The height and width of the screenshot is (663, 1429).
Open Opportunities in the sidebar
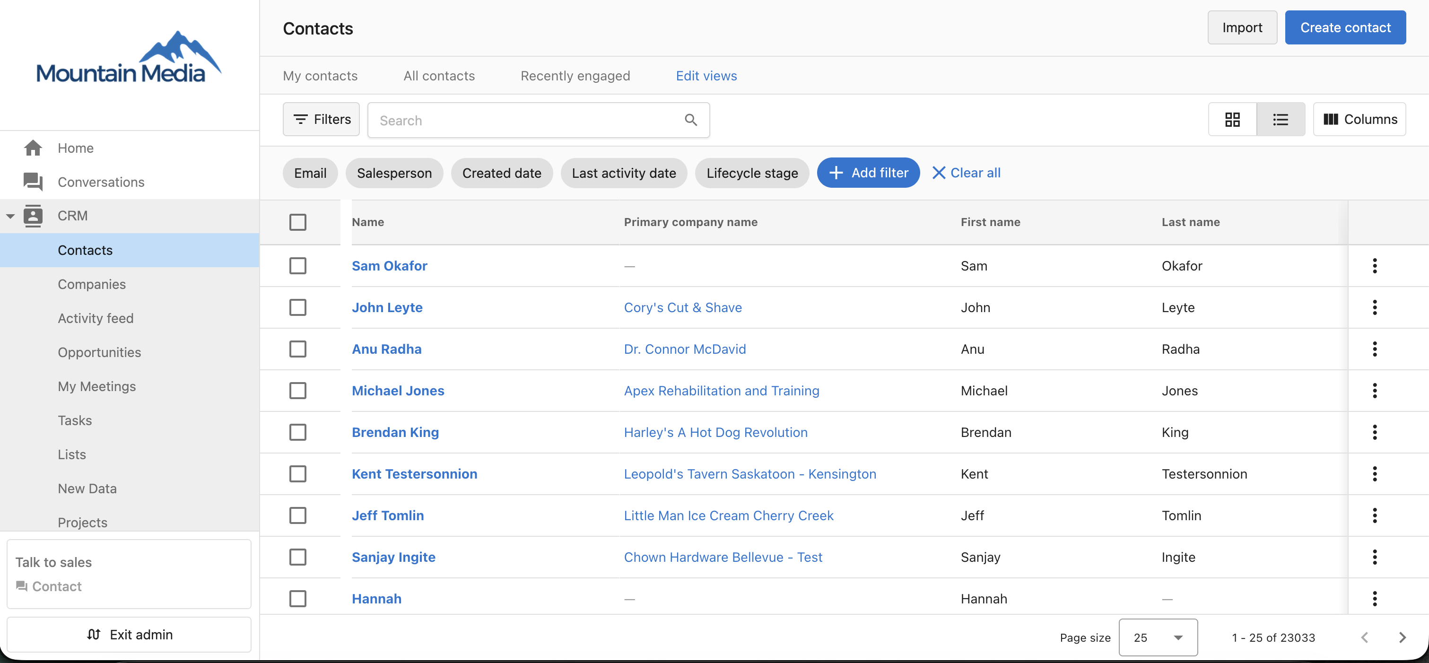coord(99,352)
